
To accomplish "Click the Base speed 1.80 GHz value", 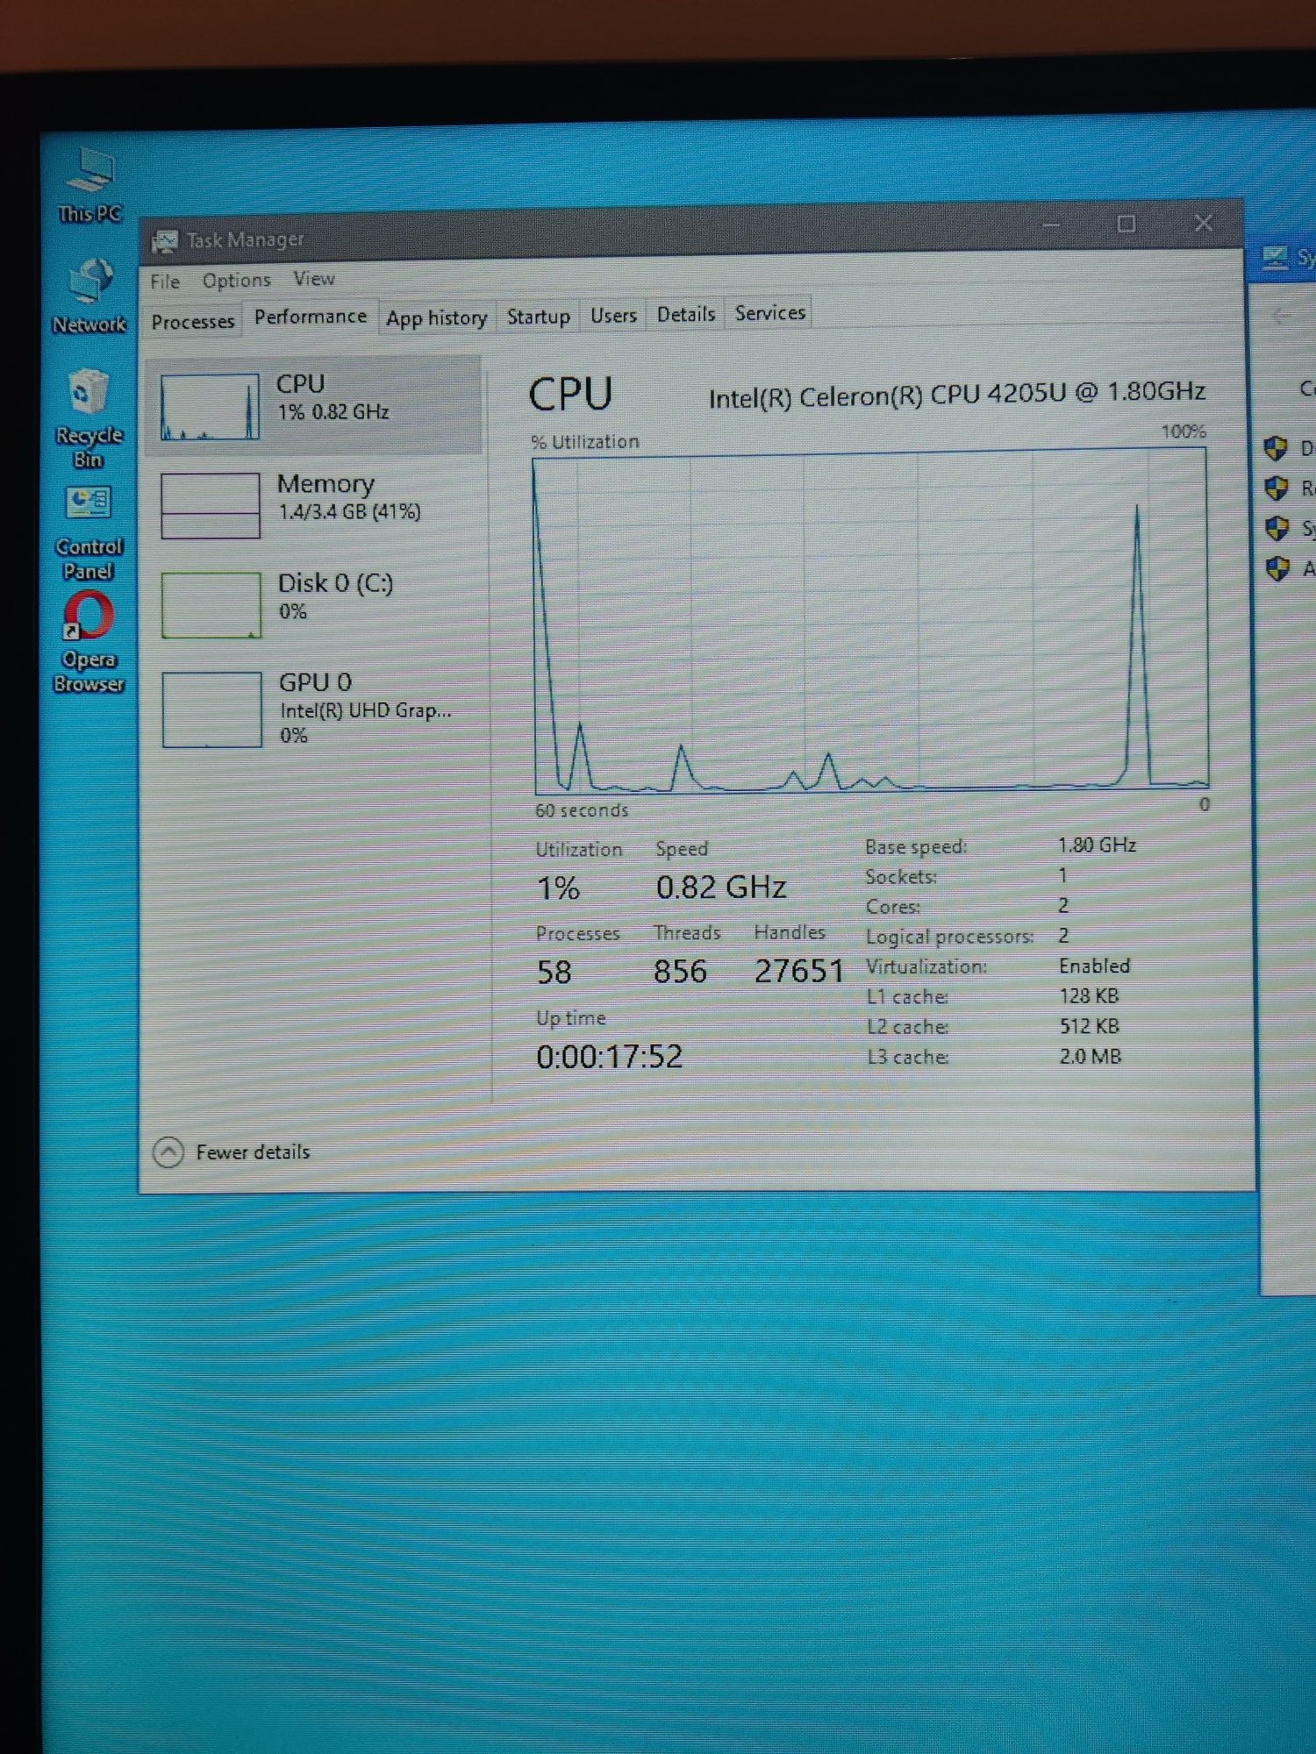I will pos(1097,845).
